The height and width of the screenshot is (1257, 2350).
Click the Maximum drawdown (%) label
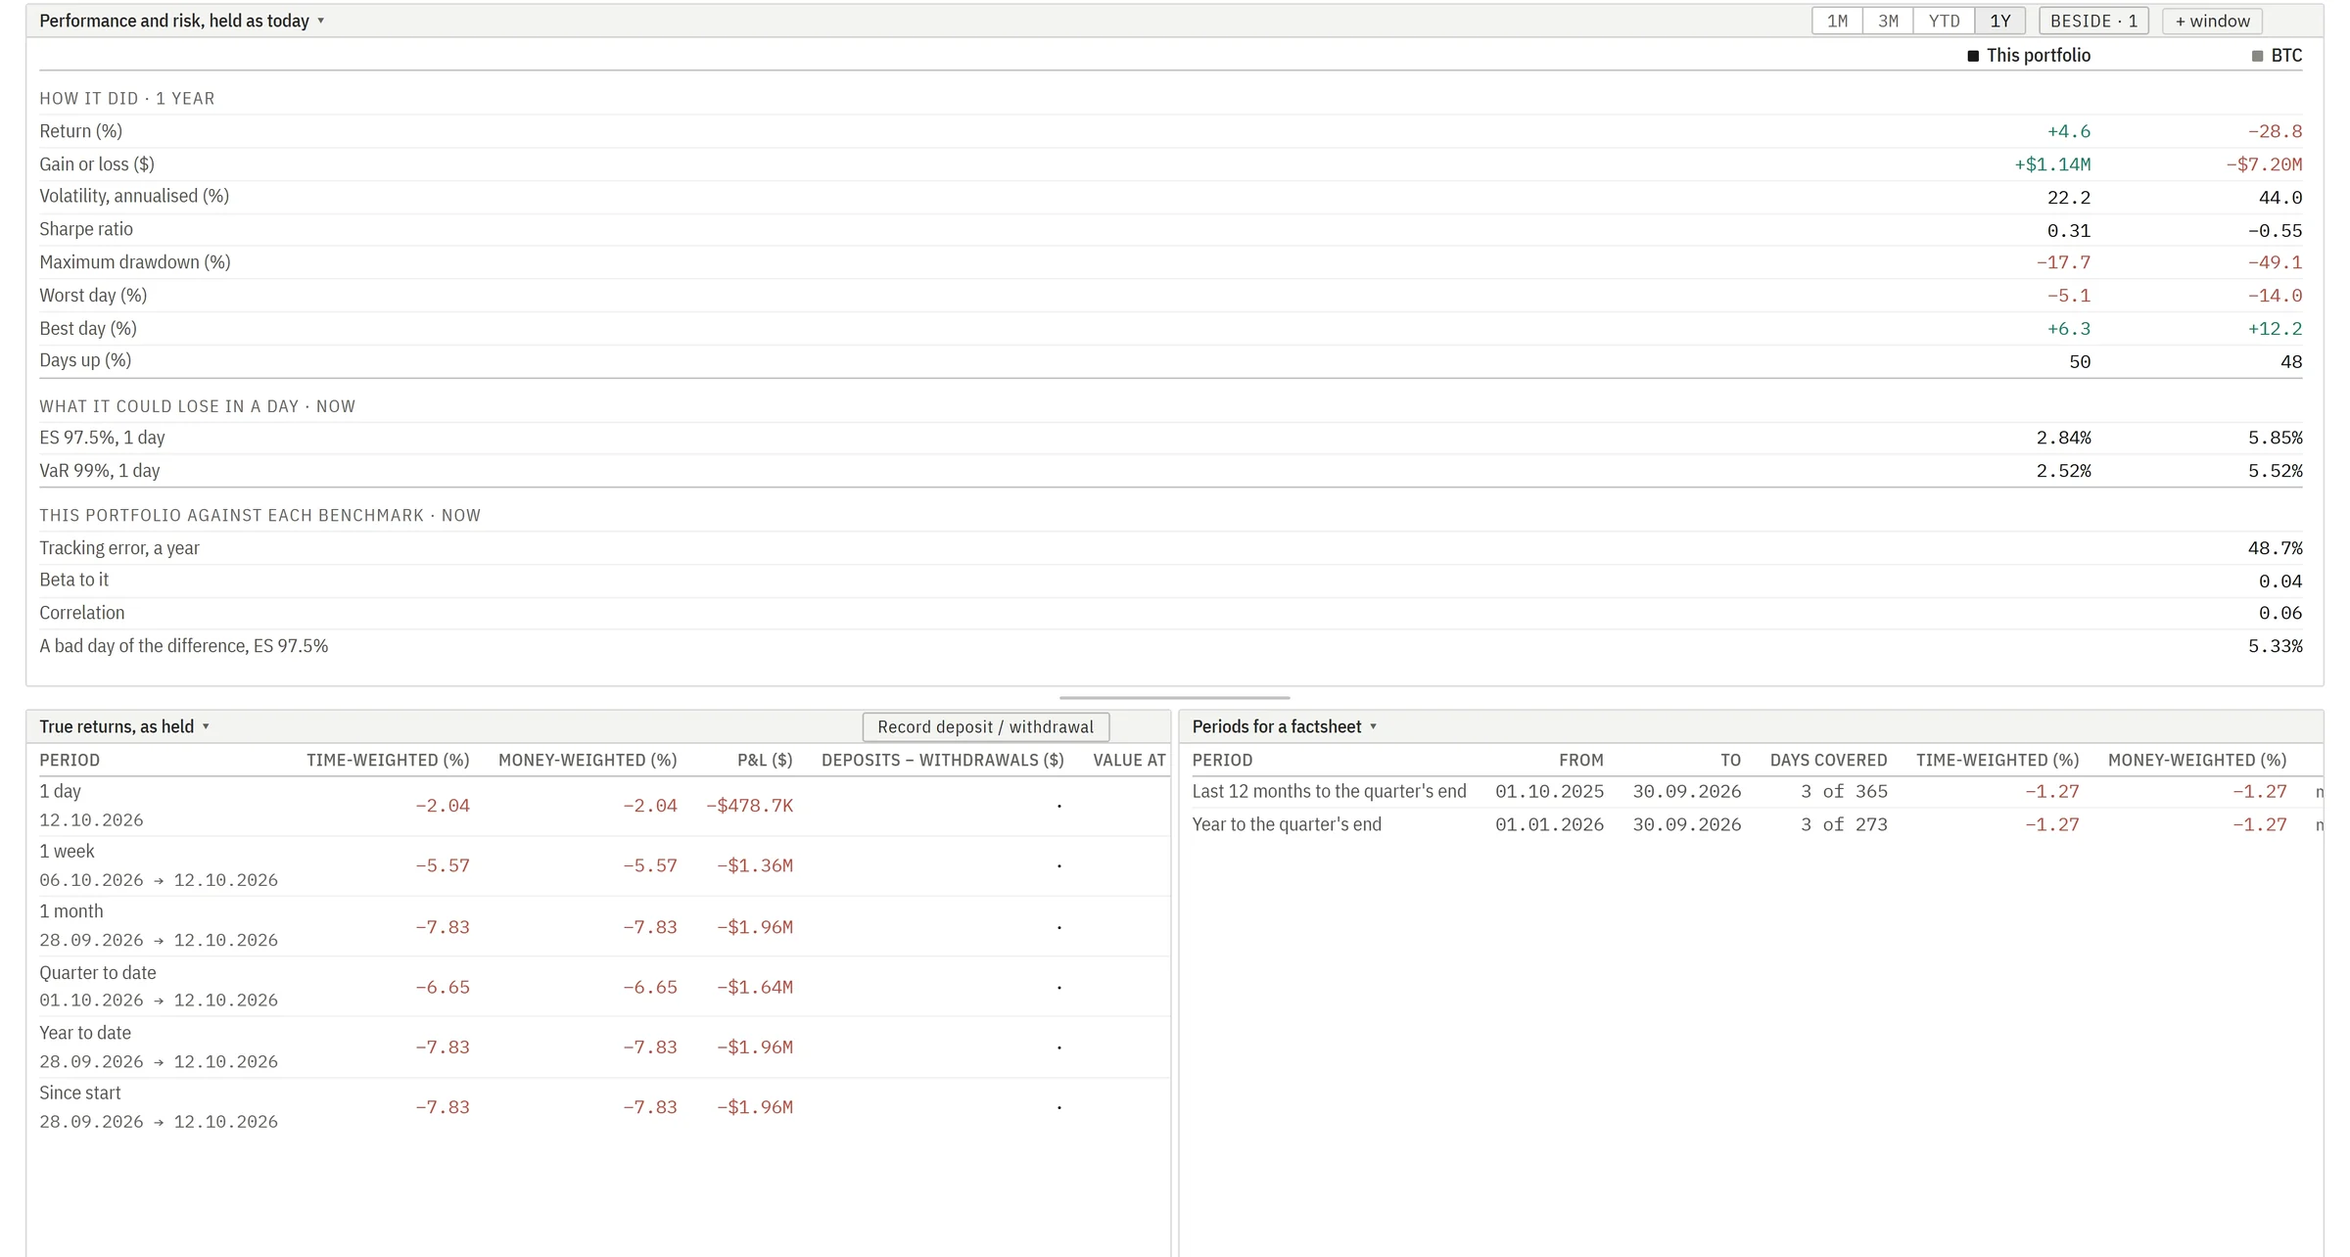tap(135, 262)
